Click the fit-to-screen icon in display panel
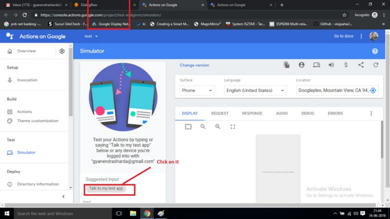Screen dimensions: 390x219 (188, 127)
